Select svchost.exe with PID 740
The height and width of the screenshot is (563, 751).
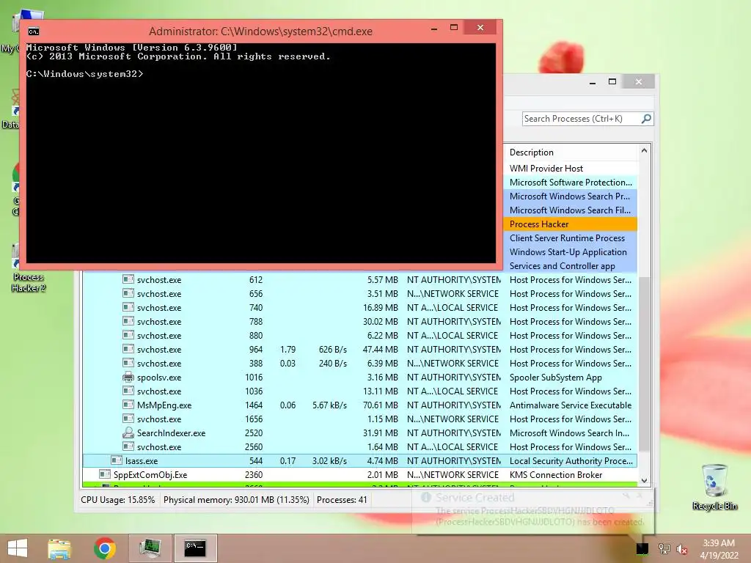[x=359, y=307]
